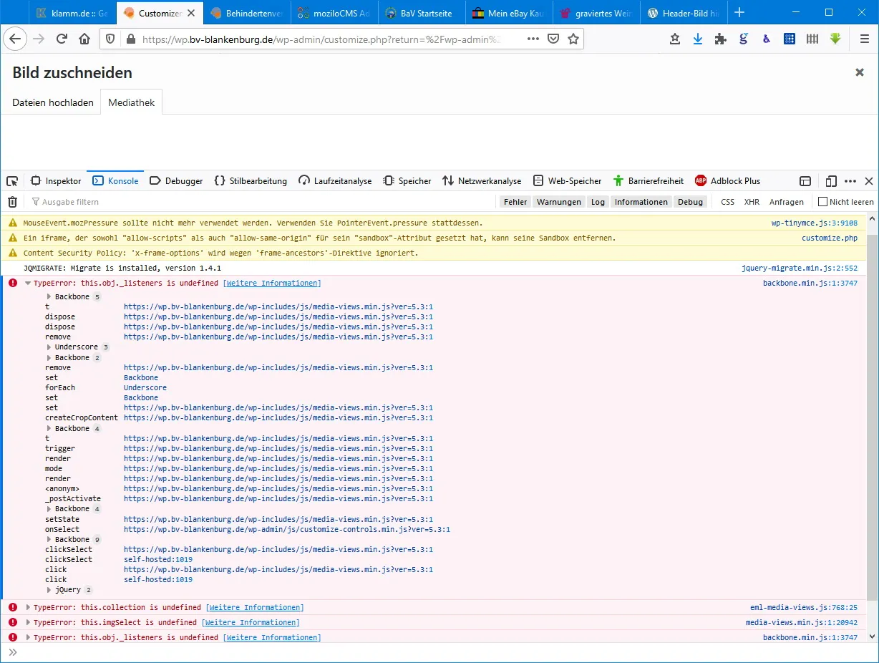Toggle Log filter in console
879x663 pixels.
pos(598,202)
